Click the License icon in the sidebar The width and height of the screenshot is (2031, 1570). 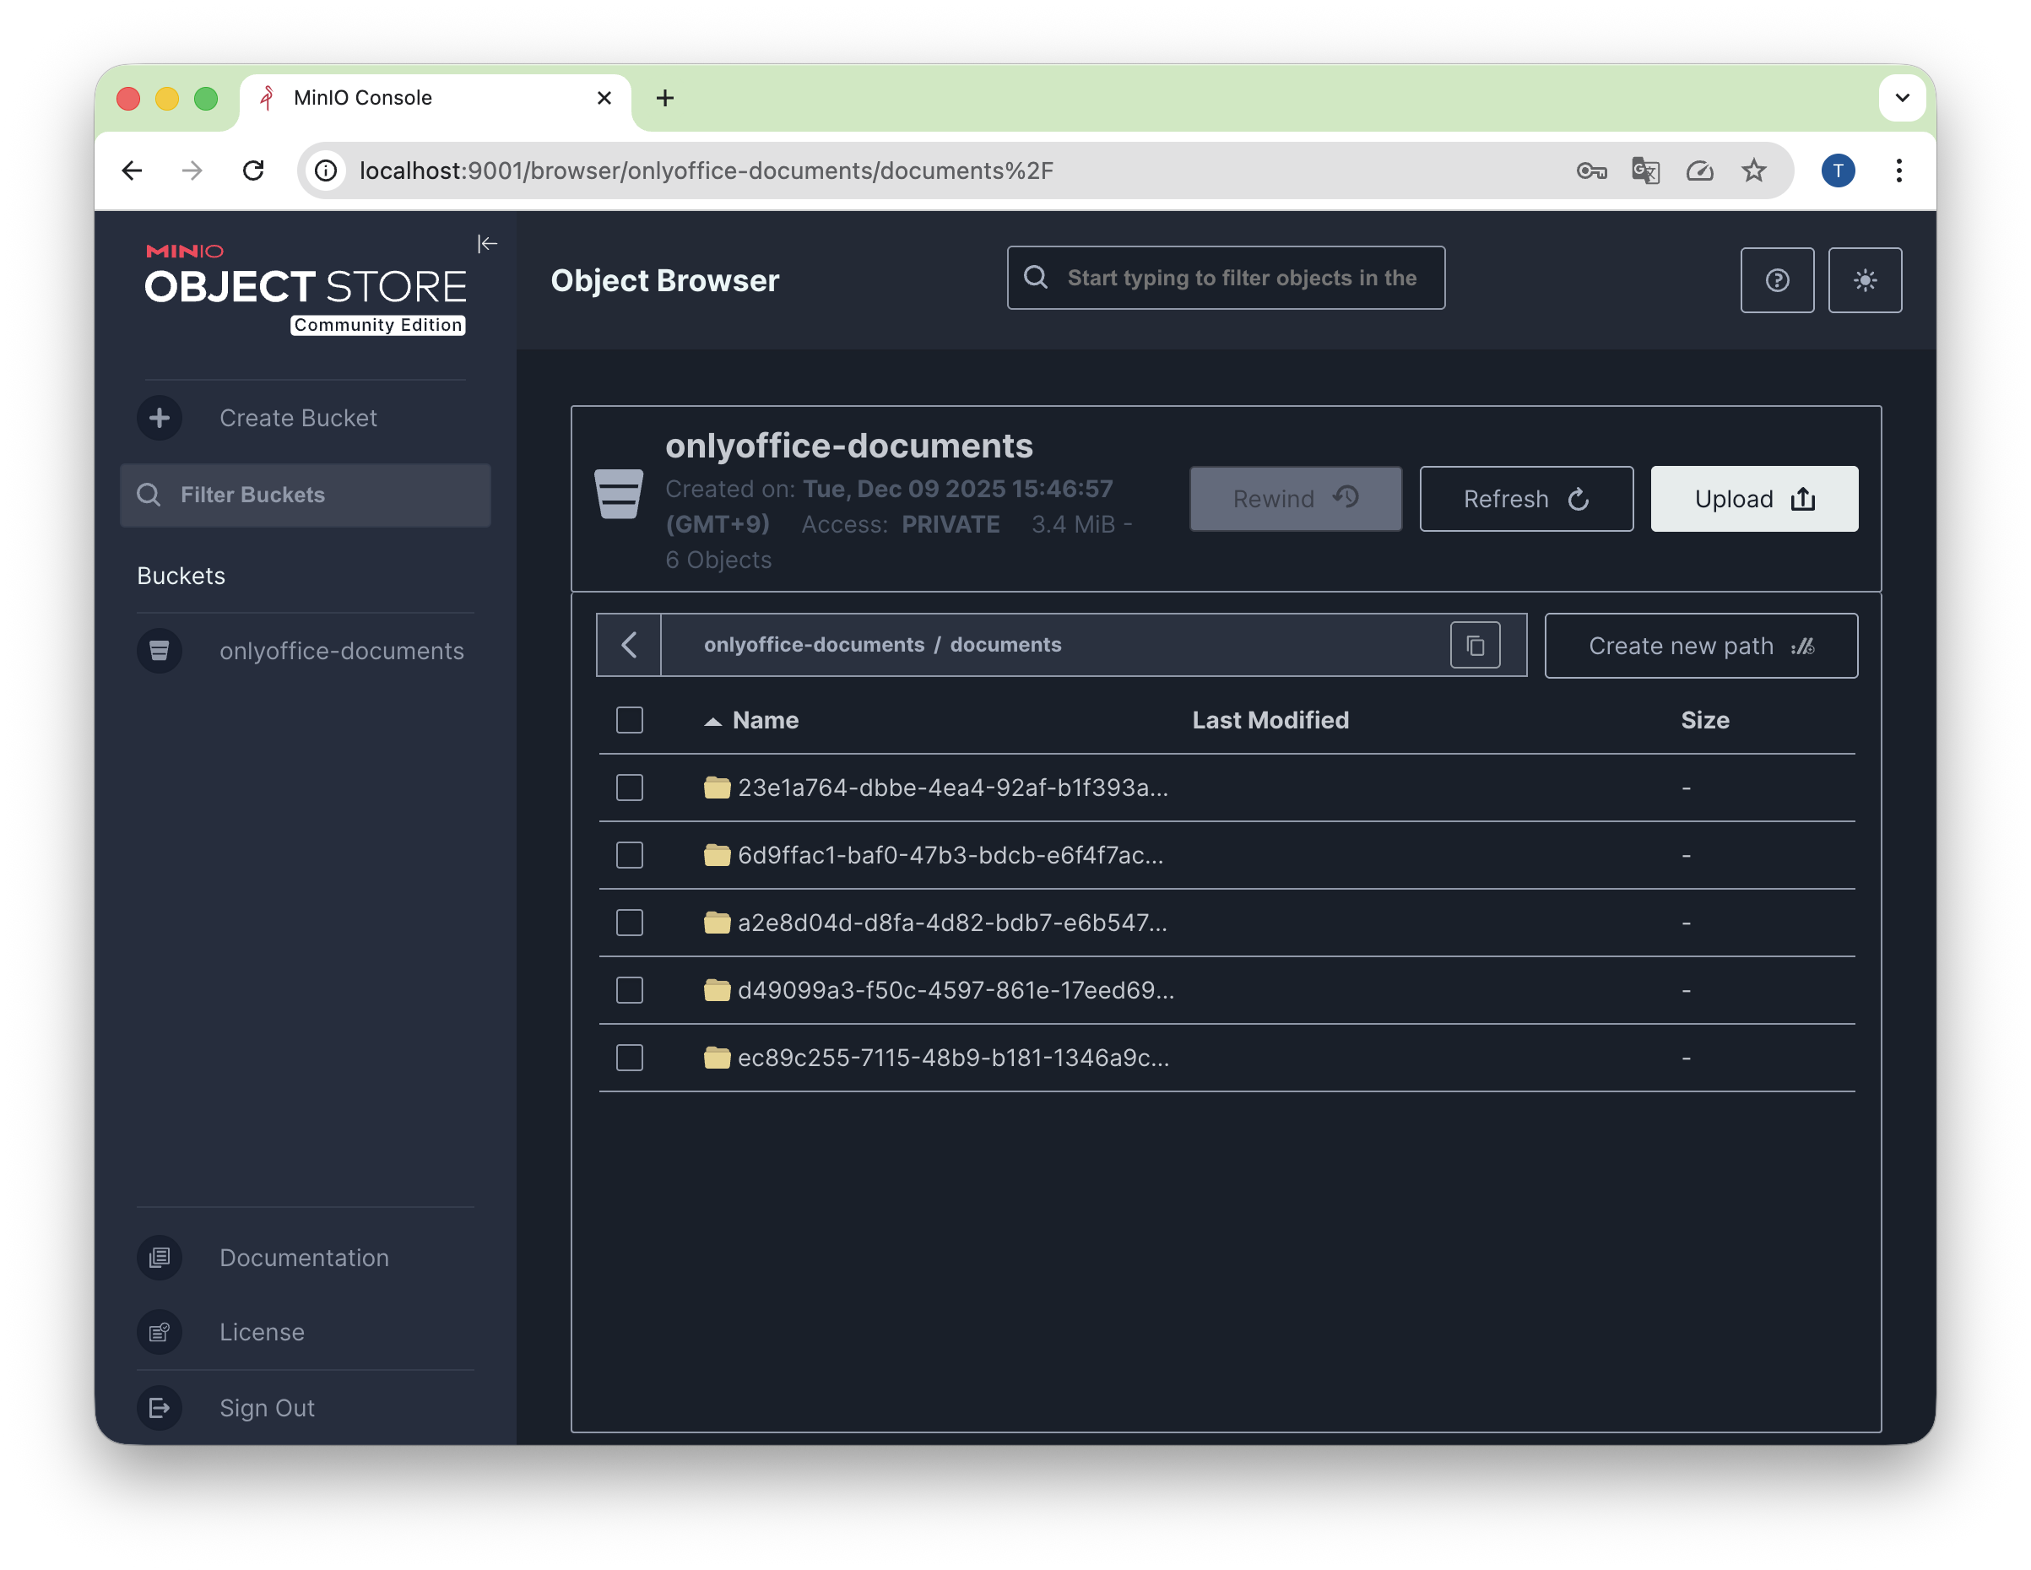(160, 1331)
